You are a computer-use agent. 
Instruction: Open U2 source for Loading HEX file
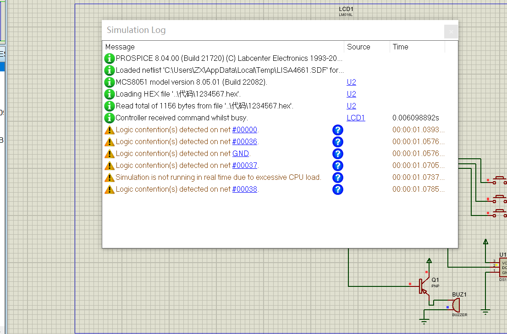[x=351, y=94]
